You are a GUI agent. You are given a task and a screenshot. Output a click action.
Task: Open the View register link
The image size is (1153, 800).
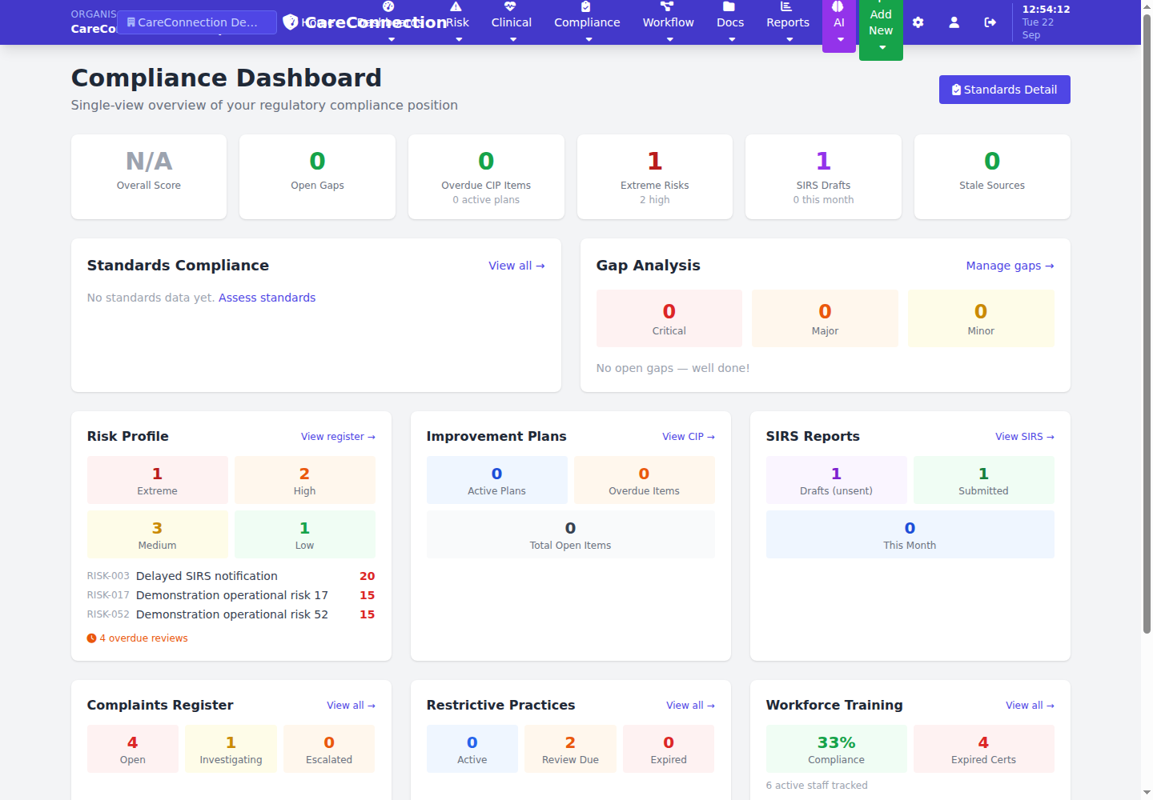click(338, 437)
